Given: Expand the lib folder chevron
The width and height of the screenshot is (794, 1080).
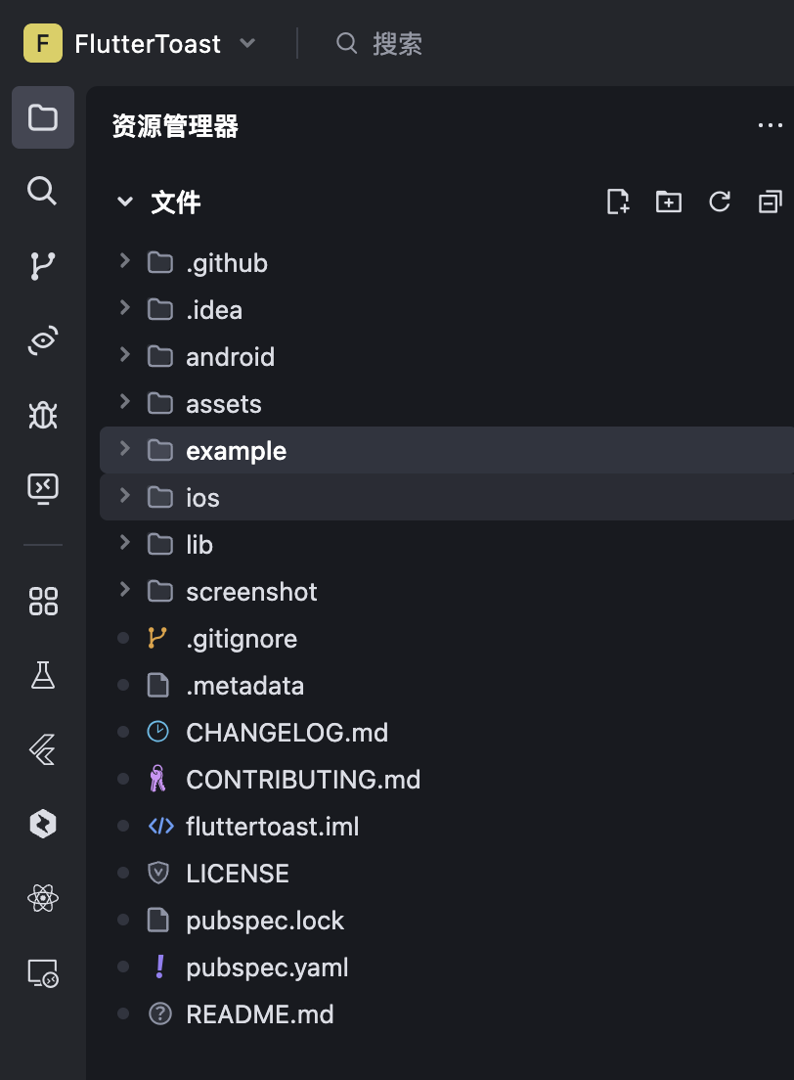Looking at the screenshot, I should 124,544.
